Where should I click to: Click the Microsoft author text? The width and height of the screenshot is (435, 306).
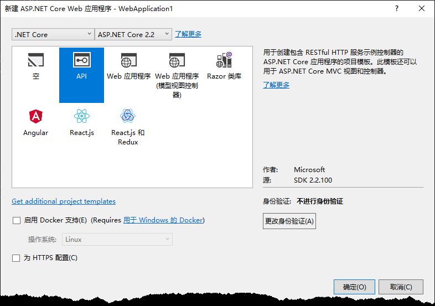(x=309, y=169)
